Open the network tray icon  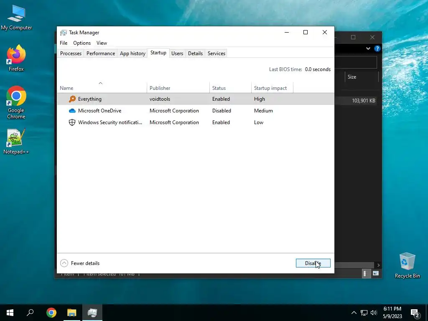tap(364, 313)
